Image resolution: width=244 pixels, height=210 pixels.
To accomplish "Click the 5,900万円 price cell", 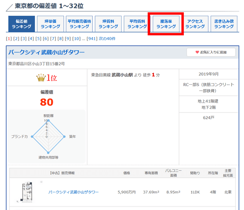I will click(x=126, y=192).
